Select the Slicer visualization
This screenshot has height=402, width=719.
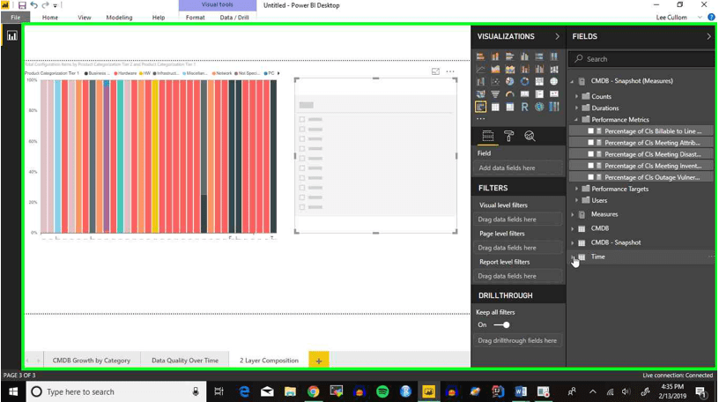point(480,107)
